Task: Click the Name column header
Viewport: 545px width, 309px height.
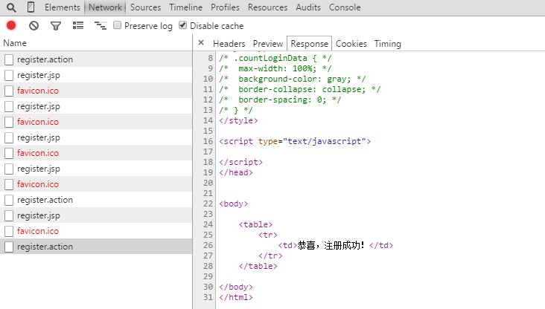Action: [96, 43]
